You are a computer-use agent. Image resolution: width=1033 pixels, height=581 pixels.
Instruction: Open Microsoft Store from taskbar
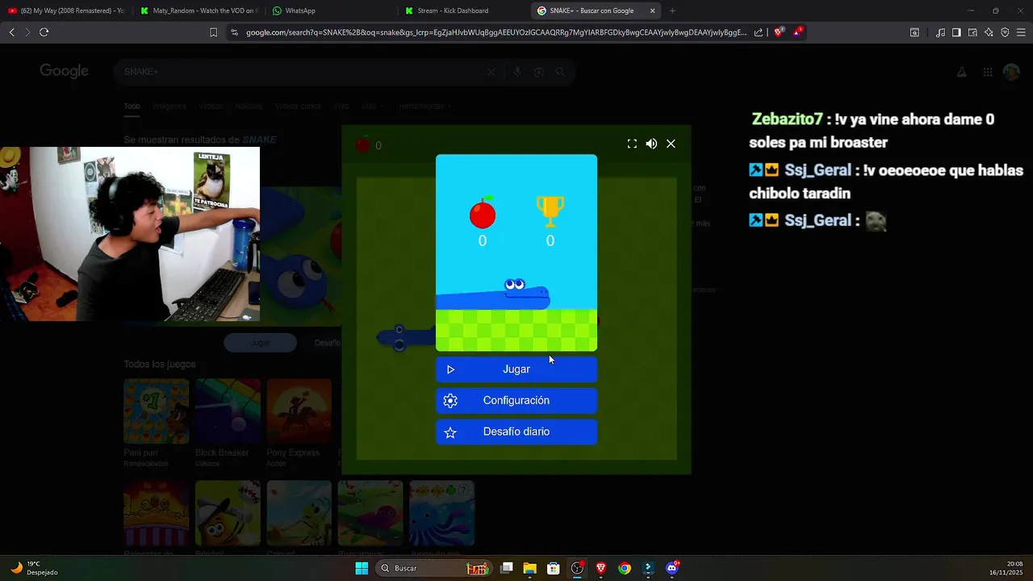click(x=554, y=568)
